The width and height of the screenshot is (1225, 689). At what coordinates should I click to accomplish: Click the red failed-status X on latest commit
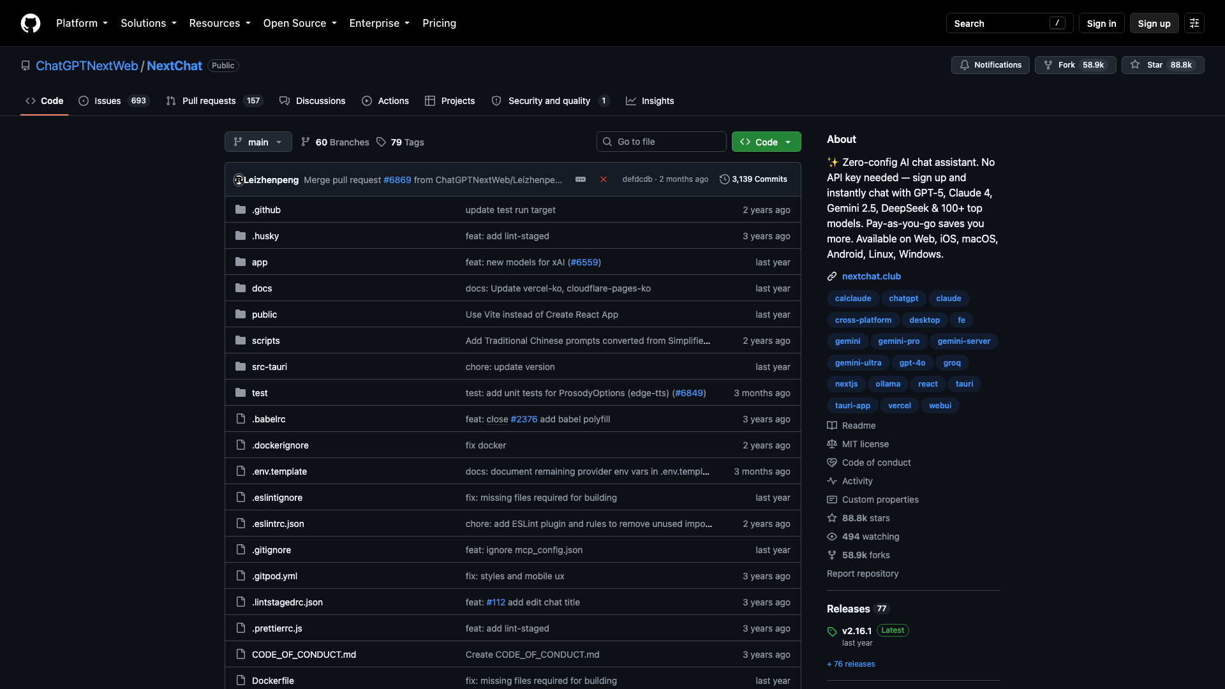[x=604, y=179]
